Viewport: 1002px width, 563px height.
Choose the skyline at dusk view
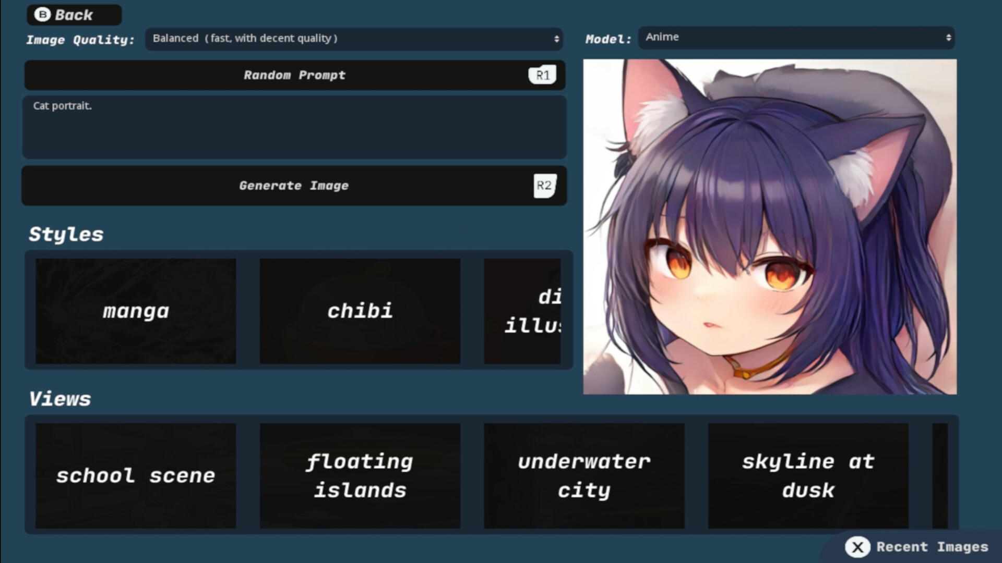point(808,475)
